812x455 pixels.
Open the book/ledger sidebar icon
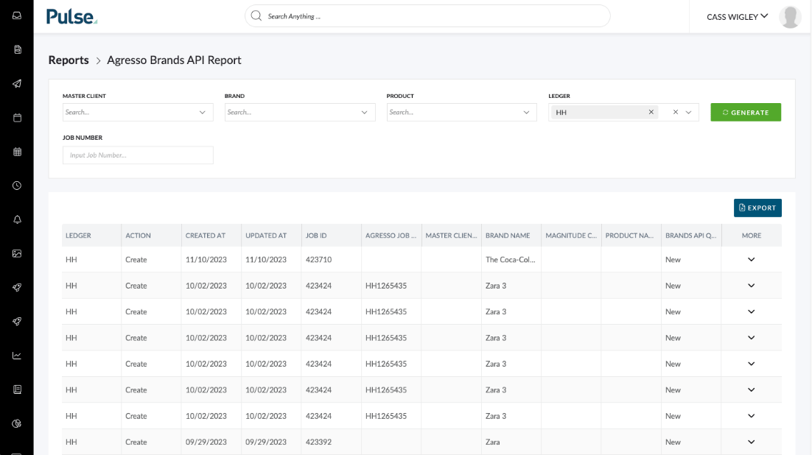(x=17, y=389)
